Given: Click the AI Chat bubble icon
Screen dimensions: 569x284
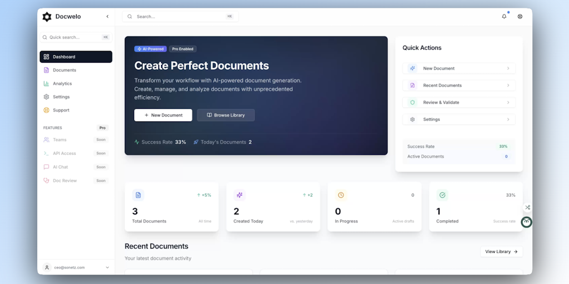Looking at the screenshot, I should [x=46, y=167].
